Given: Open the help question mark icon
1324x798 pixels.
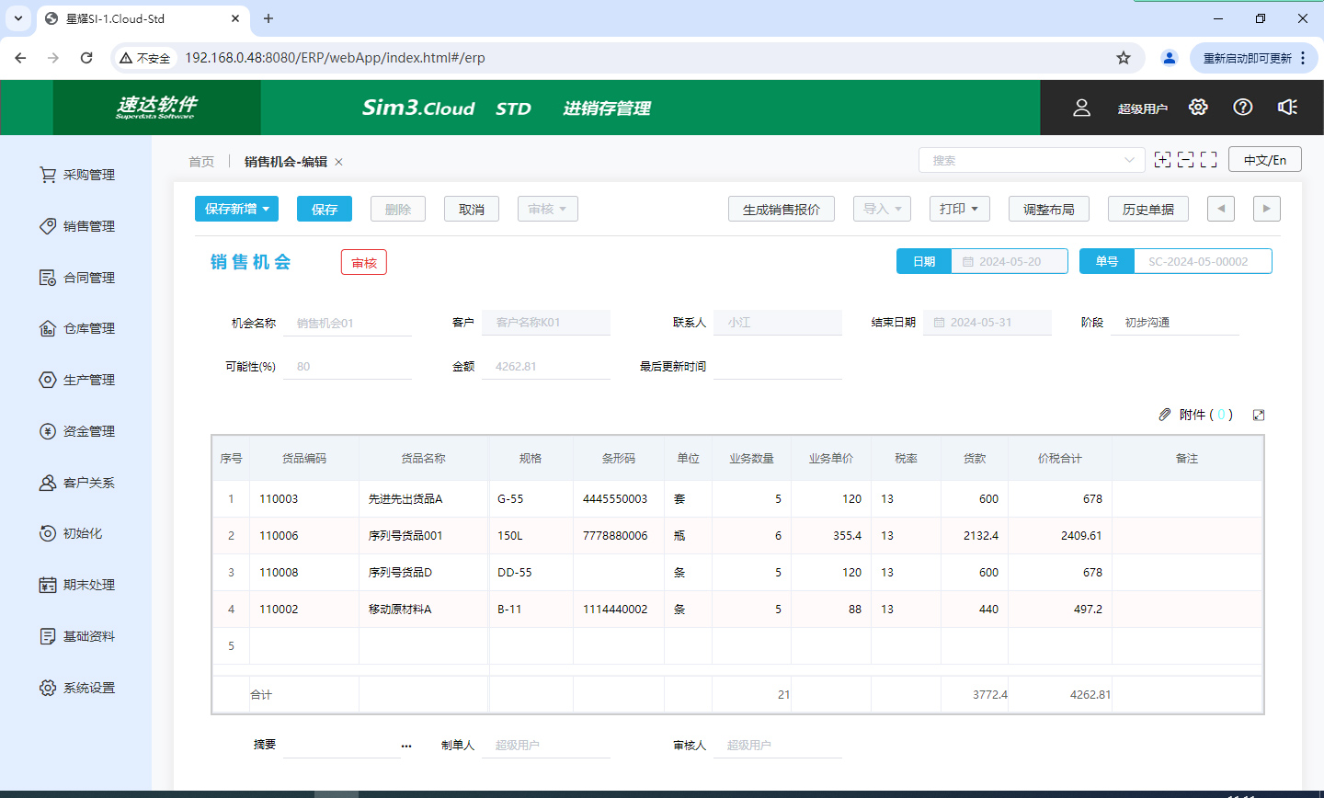Looking at the screenshot, I should 1243,108.
